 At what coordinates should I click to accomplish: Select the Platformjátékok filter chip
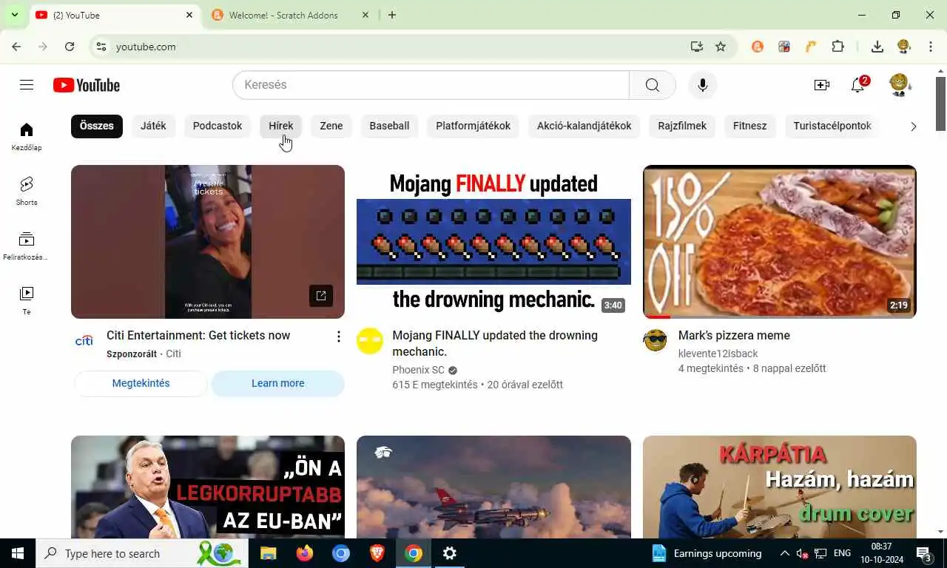[x=473, y=126]
